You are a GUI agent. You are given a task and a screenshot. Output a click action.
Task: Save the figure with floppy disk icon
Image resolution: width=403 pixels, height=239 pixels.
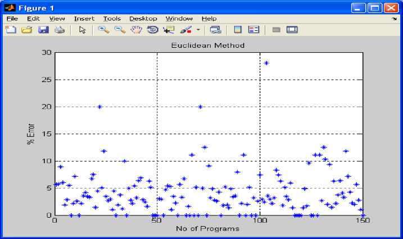point(43,30)
